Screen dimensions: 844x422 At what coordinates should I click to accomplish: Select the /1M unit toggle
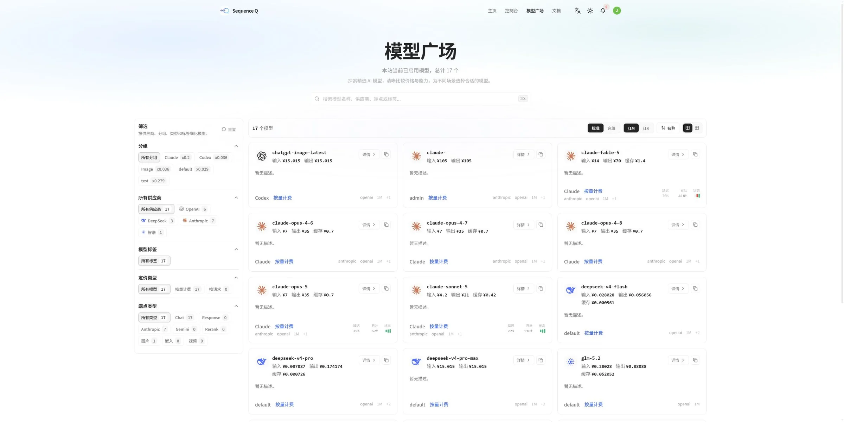point(631,128)
